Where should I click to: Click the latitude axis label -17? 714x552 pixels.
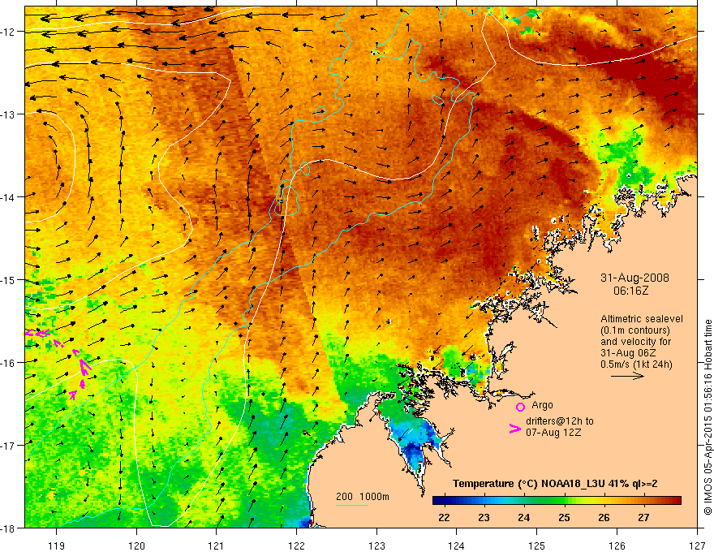9,445
